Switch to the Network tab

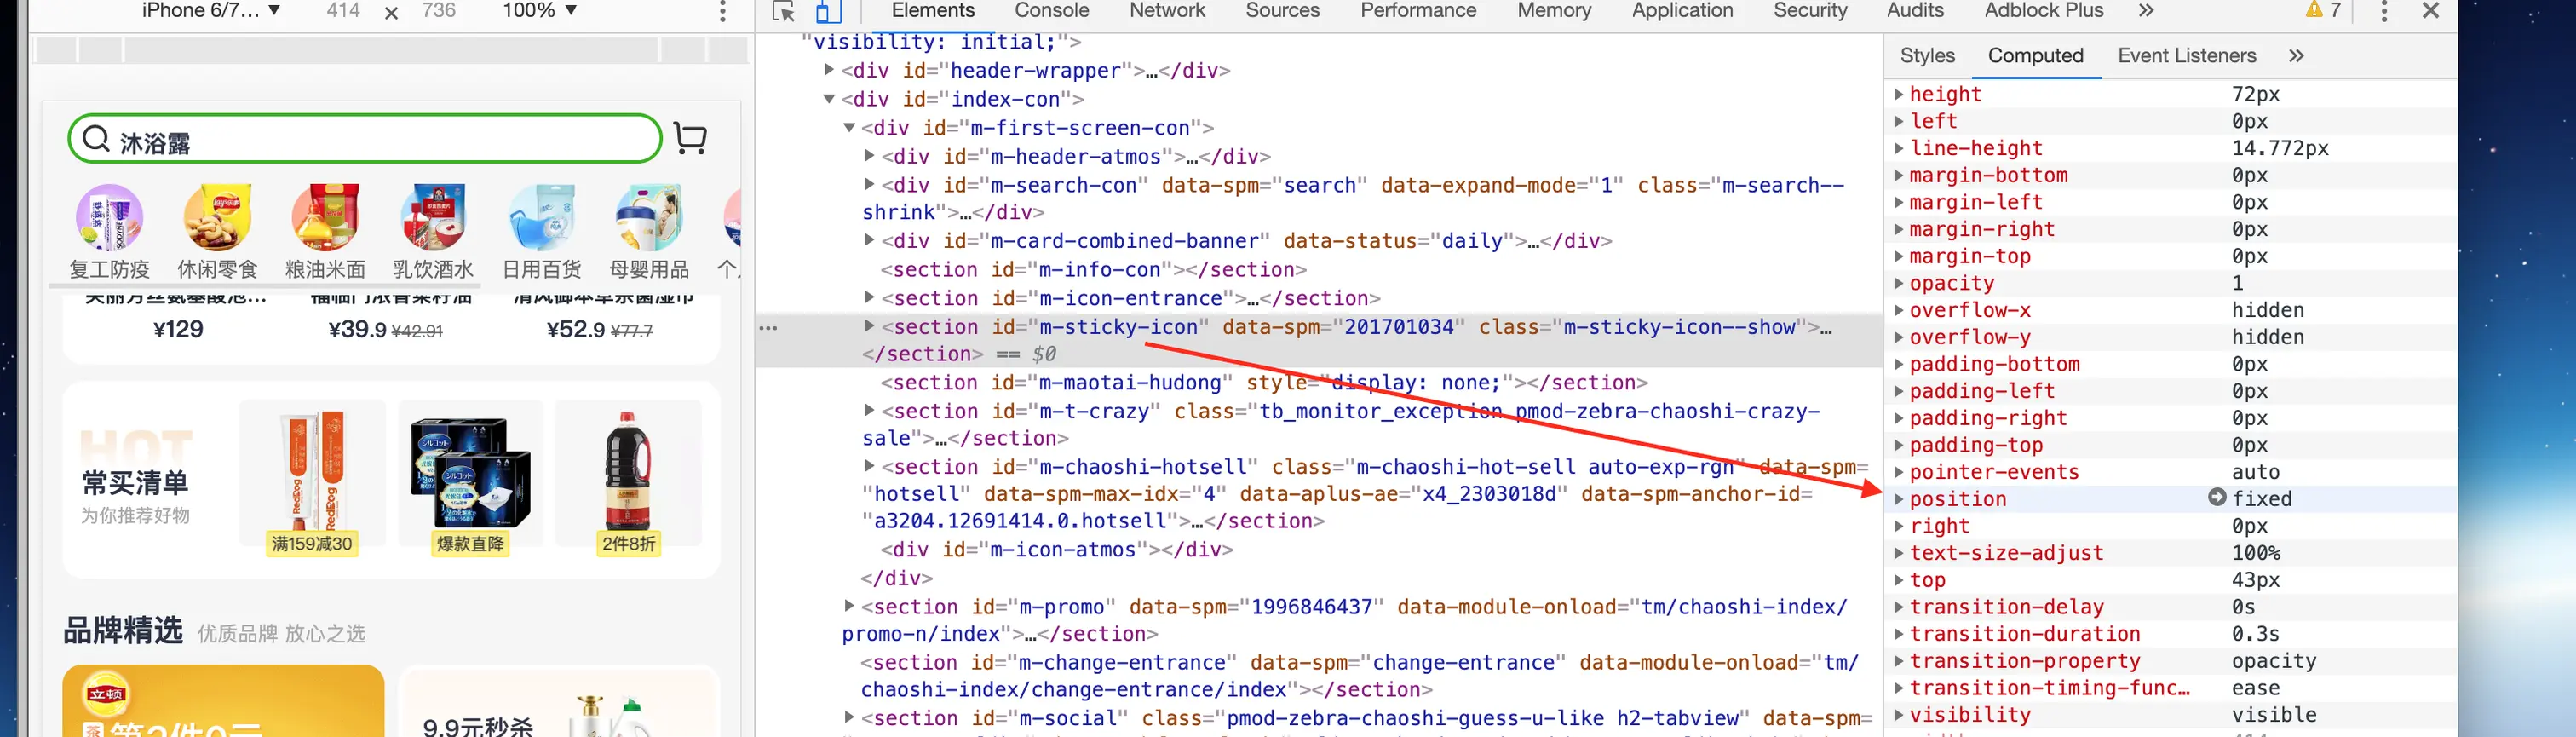pos(1167,11)
